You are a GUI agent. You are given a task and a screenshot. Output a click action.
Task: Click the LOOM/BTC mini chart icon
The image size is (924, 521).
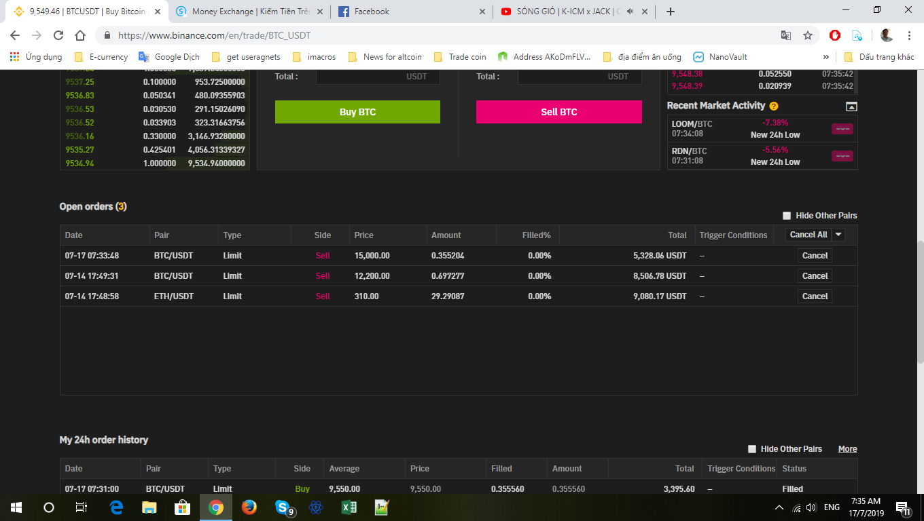(842, 129)
